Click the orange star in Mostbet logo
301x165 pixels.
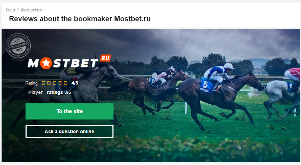46,63
